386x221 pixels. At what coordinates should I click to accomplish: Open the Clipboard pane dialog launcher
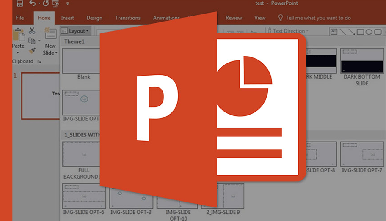pos(39,61)
